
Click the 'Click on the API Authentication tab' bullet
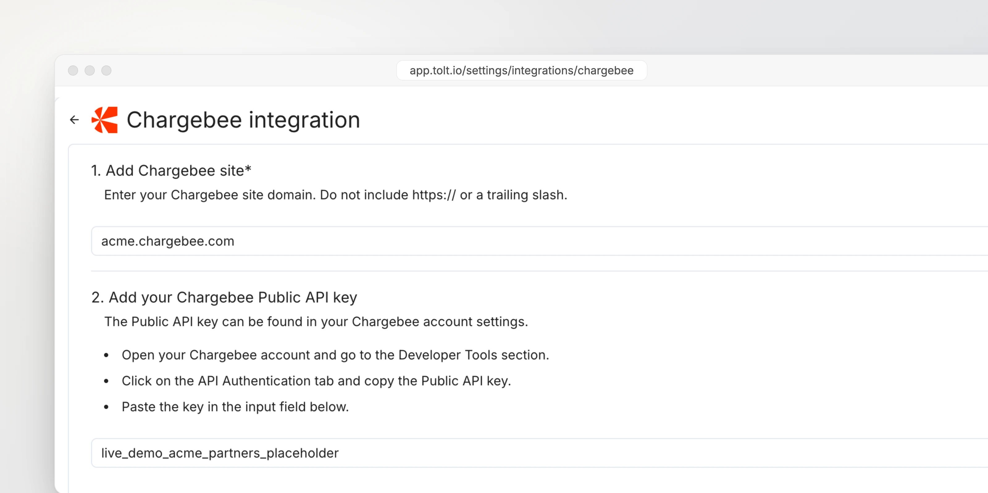click(x=316, y=381)
